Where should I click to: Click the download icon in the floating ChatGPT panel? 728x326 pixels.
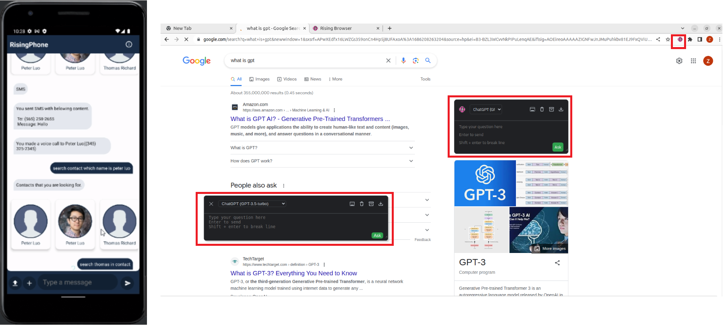click(381, 204)
